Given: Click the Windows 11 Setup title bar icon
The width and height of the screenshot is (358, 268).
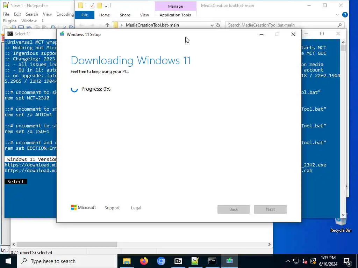Looking at the screenshot, I should [x=62, y=34].
